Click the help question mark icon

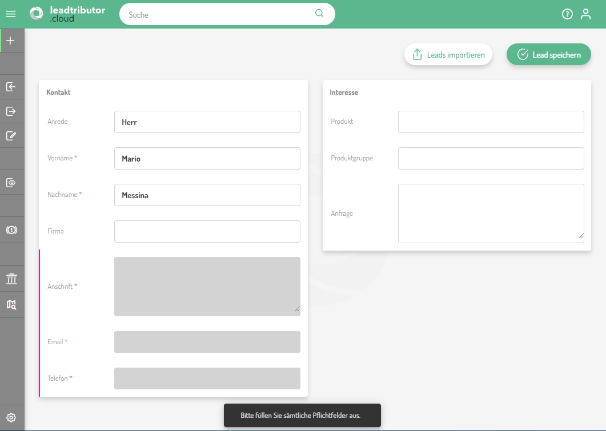(567, 14)
